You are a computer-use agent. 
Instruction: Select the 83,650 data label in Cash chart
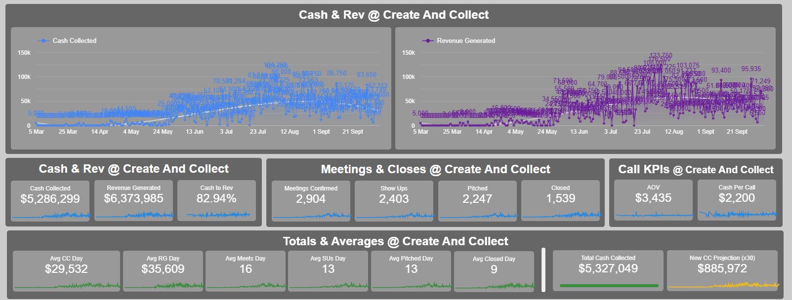point(367,75)
